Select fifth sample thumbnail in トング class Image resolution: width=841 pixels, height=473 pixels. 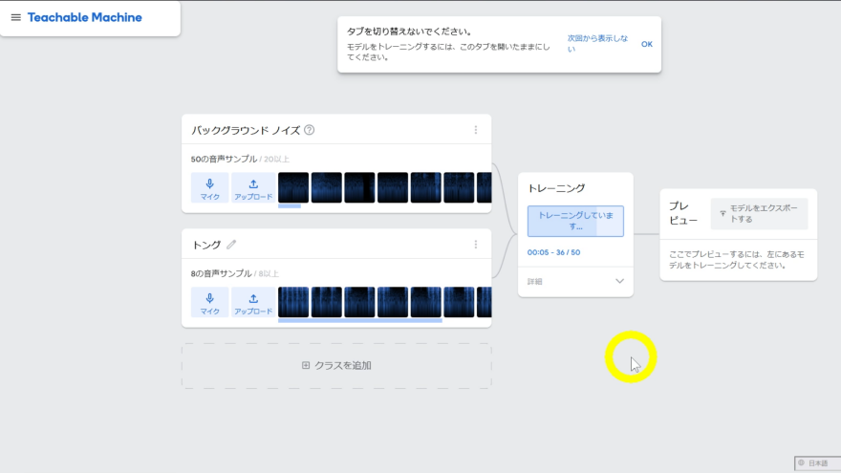coord(426,302)
